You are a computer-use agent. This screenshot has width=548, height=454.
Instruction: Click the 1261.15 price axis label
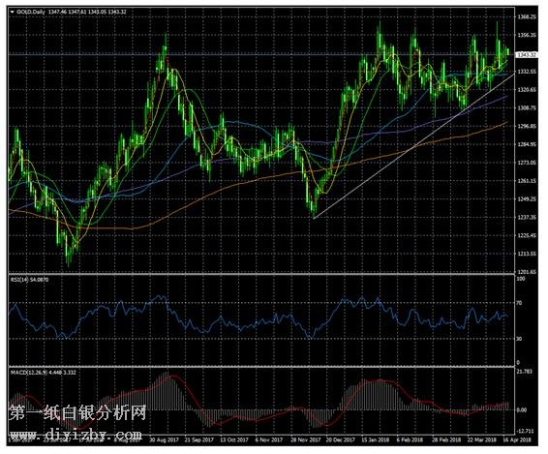point(527,181)
